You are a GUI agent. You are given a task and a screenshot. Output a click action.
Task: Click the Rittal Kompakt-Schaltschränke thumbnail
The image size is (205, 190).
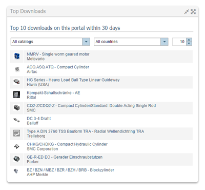coord(16,94)
